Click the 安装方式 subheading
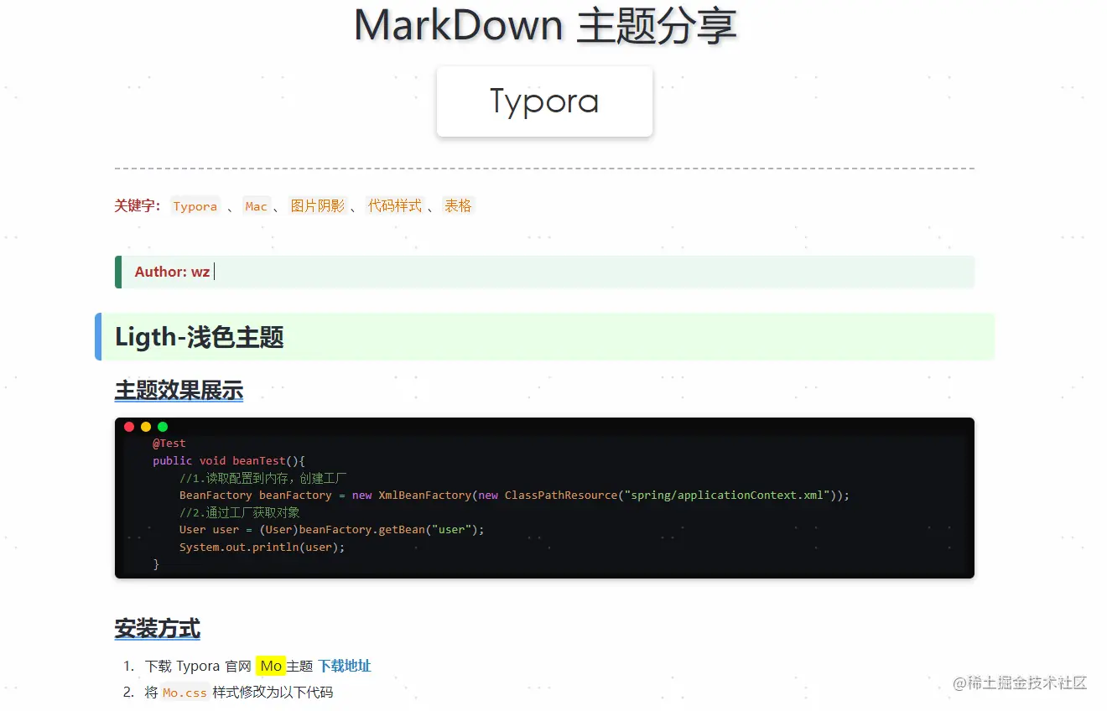This screenshot has width=1107, height=711. (x=158, y=628)
